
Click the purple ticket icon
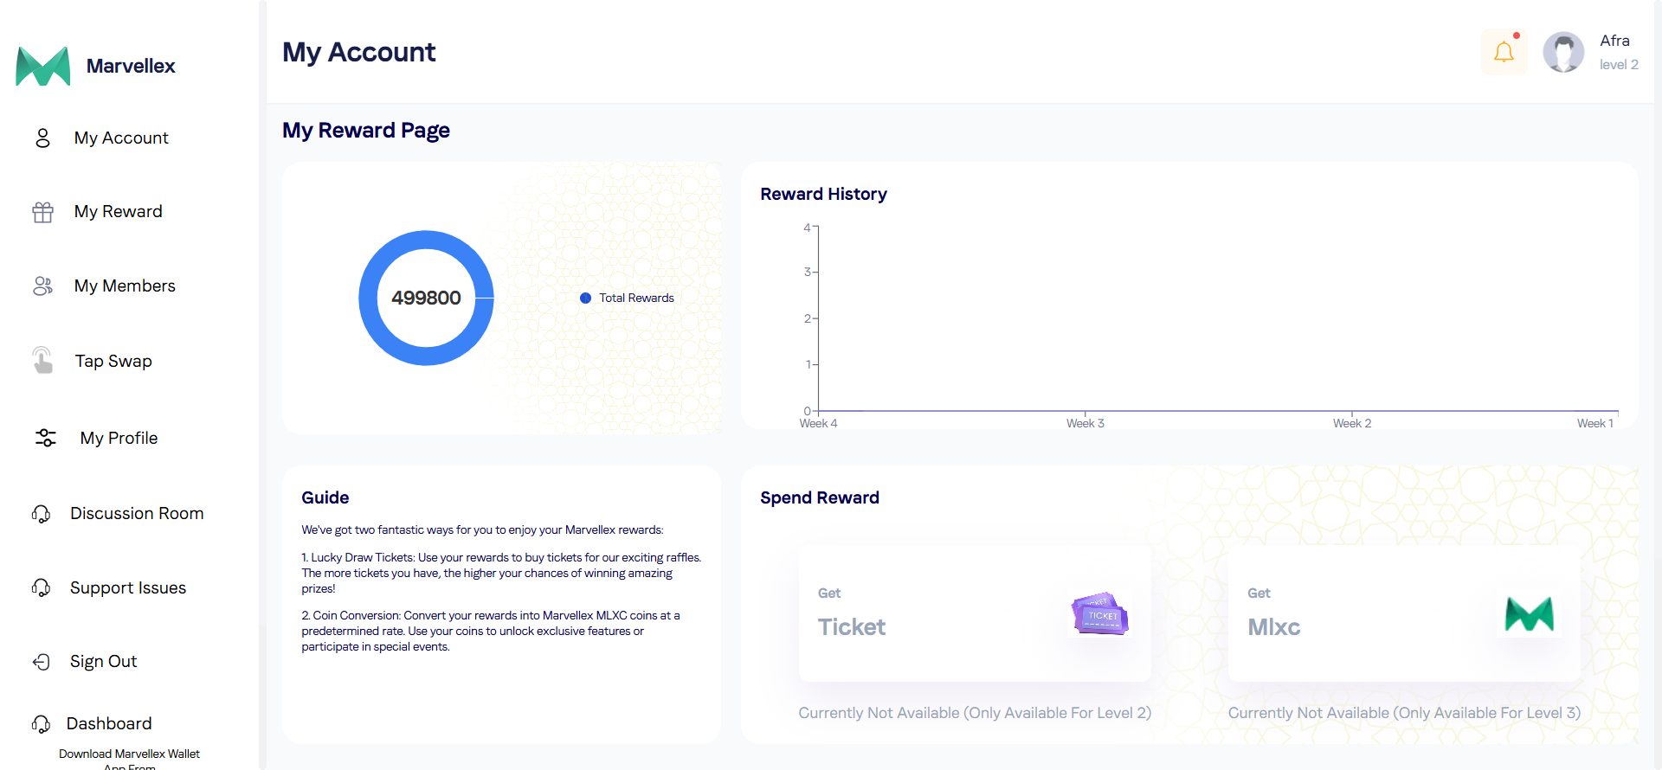(x=1099, y=614)
